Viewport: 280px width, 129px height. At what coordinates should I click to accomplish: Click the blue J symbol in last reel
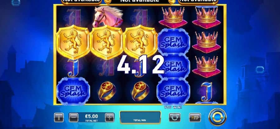[207, 91]
